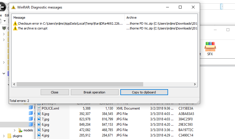This screenshot has width=235, height=139.
Task: Select 4.jpg in archive file list
Action: click(x=45, y=135)
